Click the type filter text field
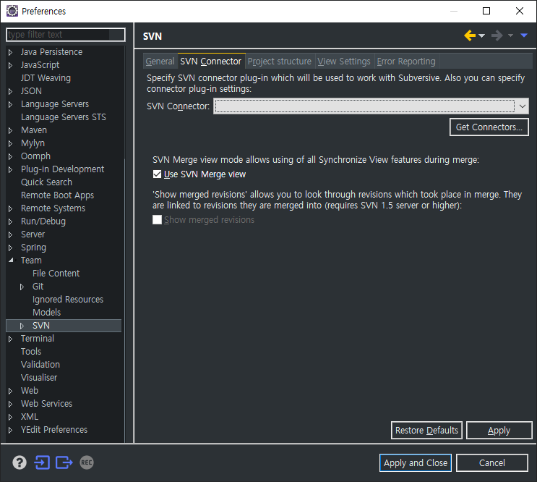The width and height of the screenshot is (537, 482). click(x=66, y=35)
